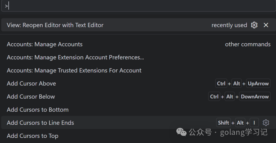Screen dimensions: 276x143
Task: Select Add Cursors to Bottom
Action: tap(38, 110)
